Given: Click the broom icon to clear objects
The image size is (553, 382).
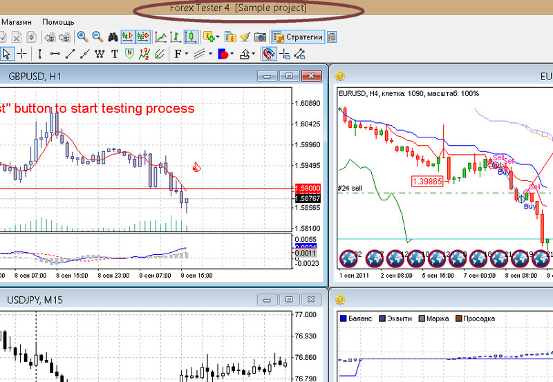Looking at the screenshot, I should 245,37.
